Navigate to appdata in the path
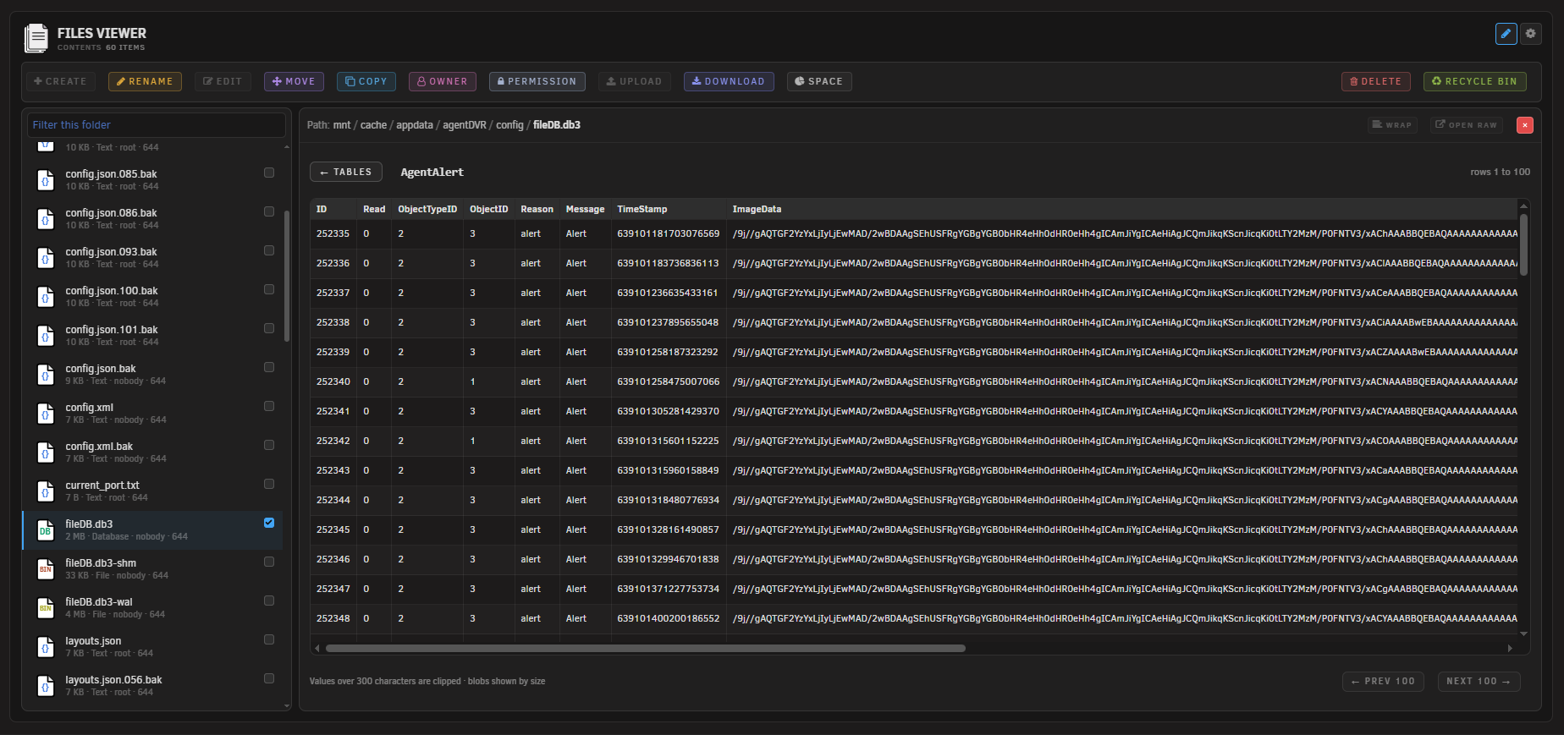1564x735 pixels. point(415,125)
